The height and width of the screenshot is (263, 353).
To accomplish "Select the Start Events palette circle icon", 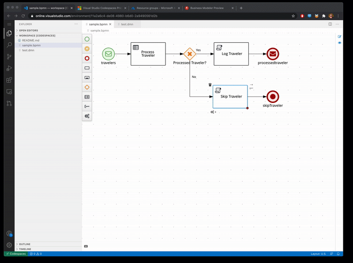I will [87, 39].
